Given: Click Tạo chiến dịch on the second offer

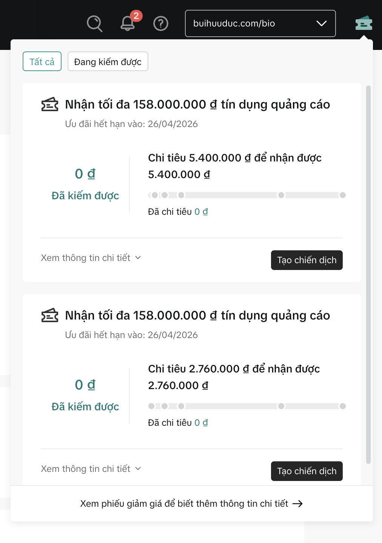Looking at the screenshot, I should pos(307,471).
